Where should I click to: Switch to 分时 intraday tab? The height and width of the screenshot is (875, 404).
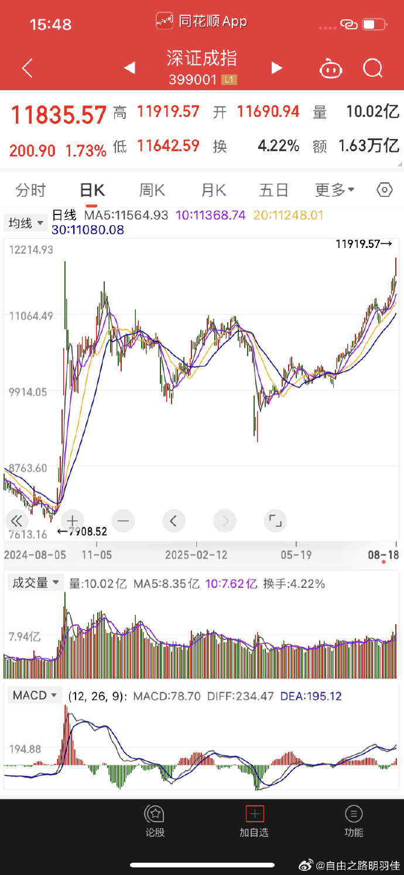(x=30, y=190)
